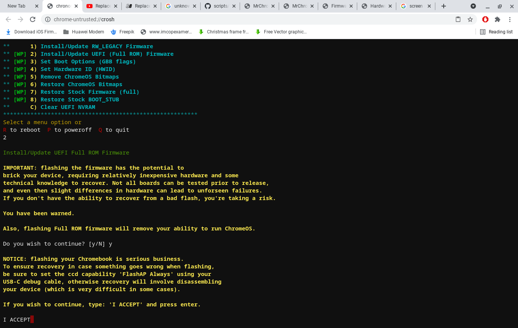Click 'Install/Update UEFI (Full ROM) Firmware' line
This screenshot has width=518, height=328.
(107, 54)
